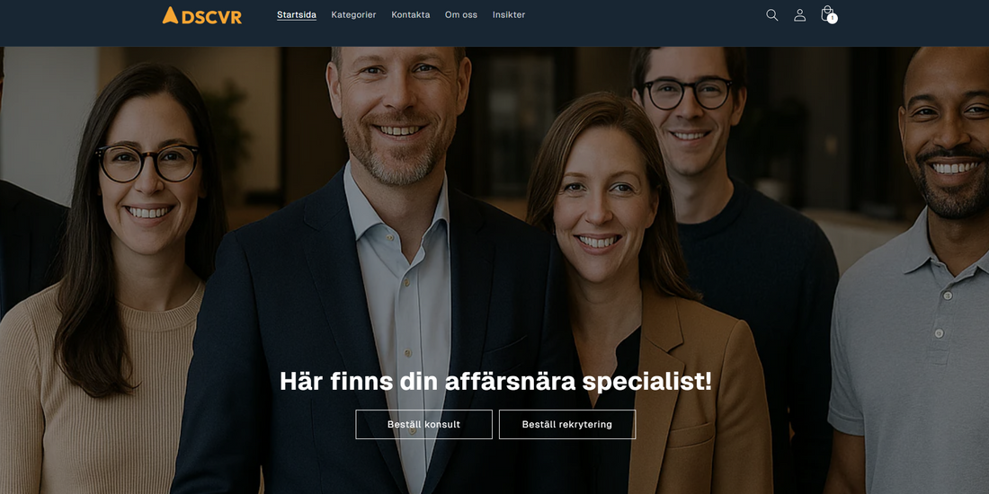
Task: Click the cart item count badge
Action: [833, 19]
